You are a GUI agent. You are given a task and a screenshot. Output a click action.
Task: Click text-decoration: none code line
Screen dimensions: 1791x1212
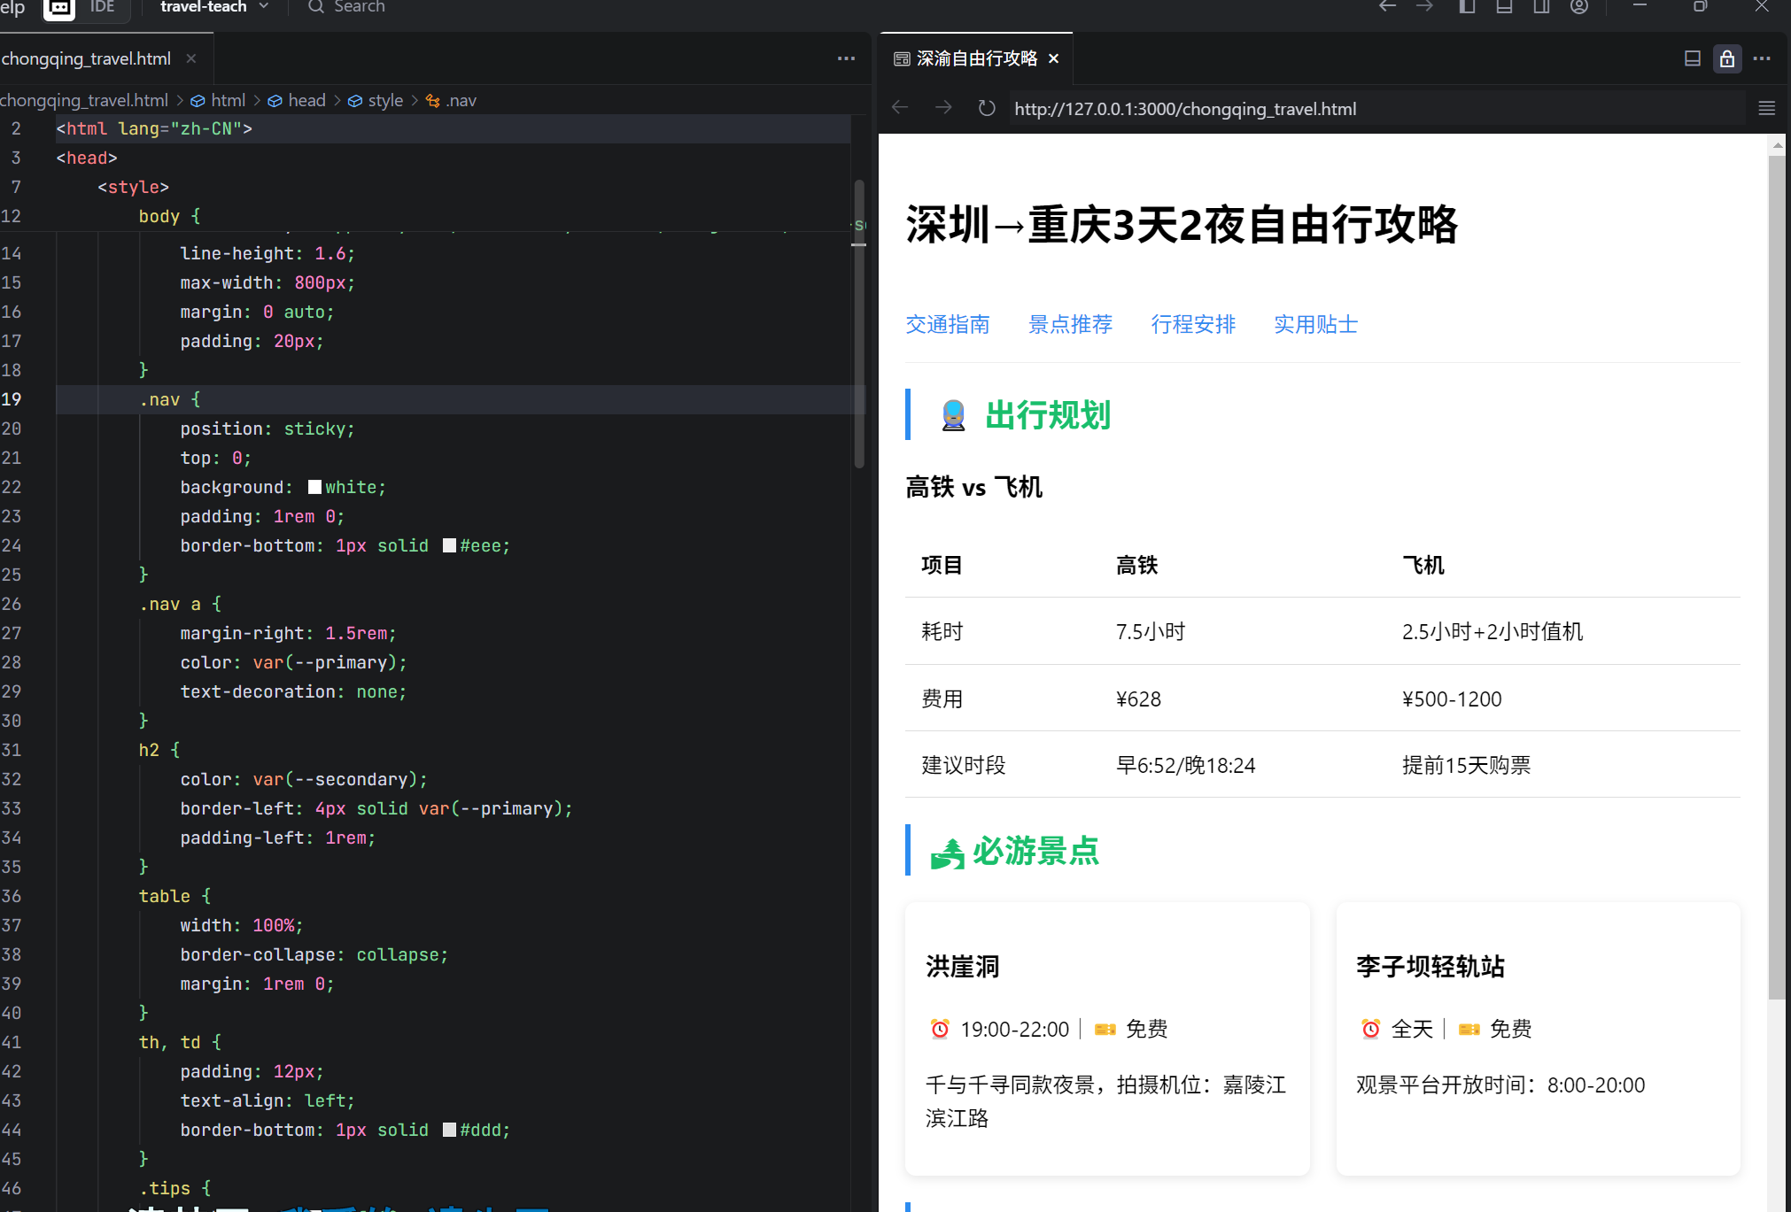pos(293,691)
